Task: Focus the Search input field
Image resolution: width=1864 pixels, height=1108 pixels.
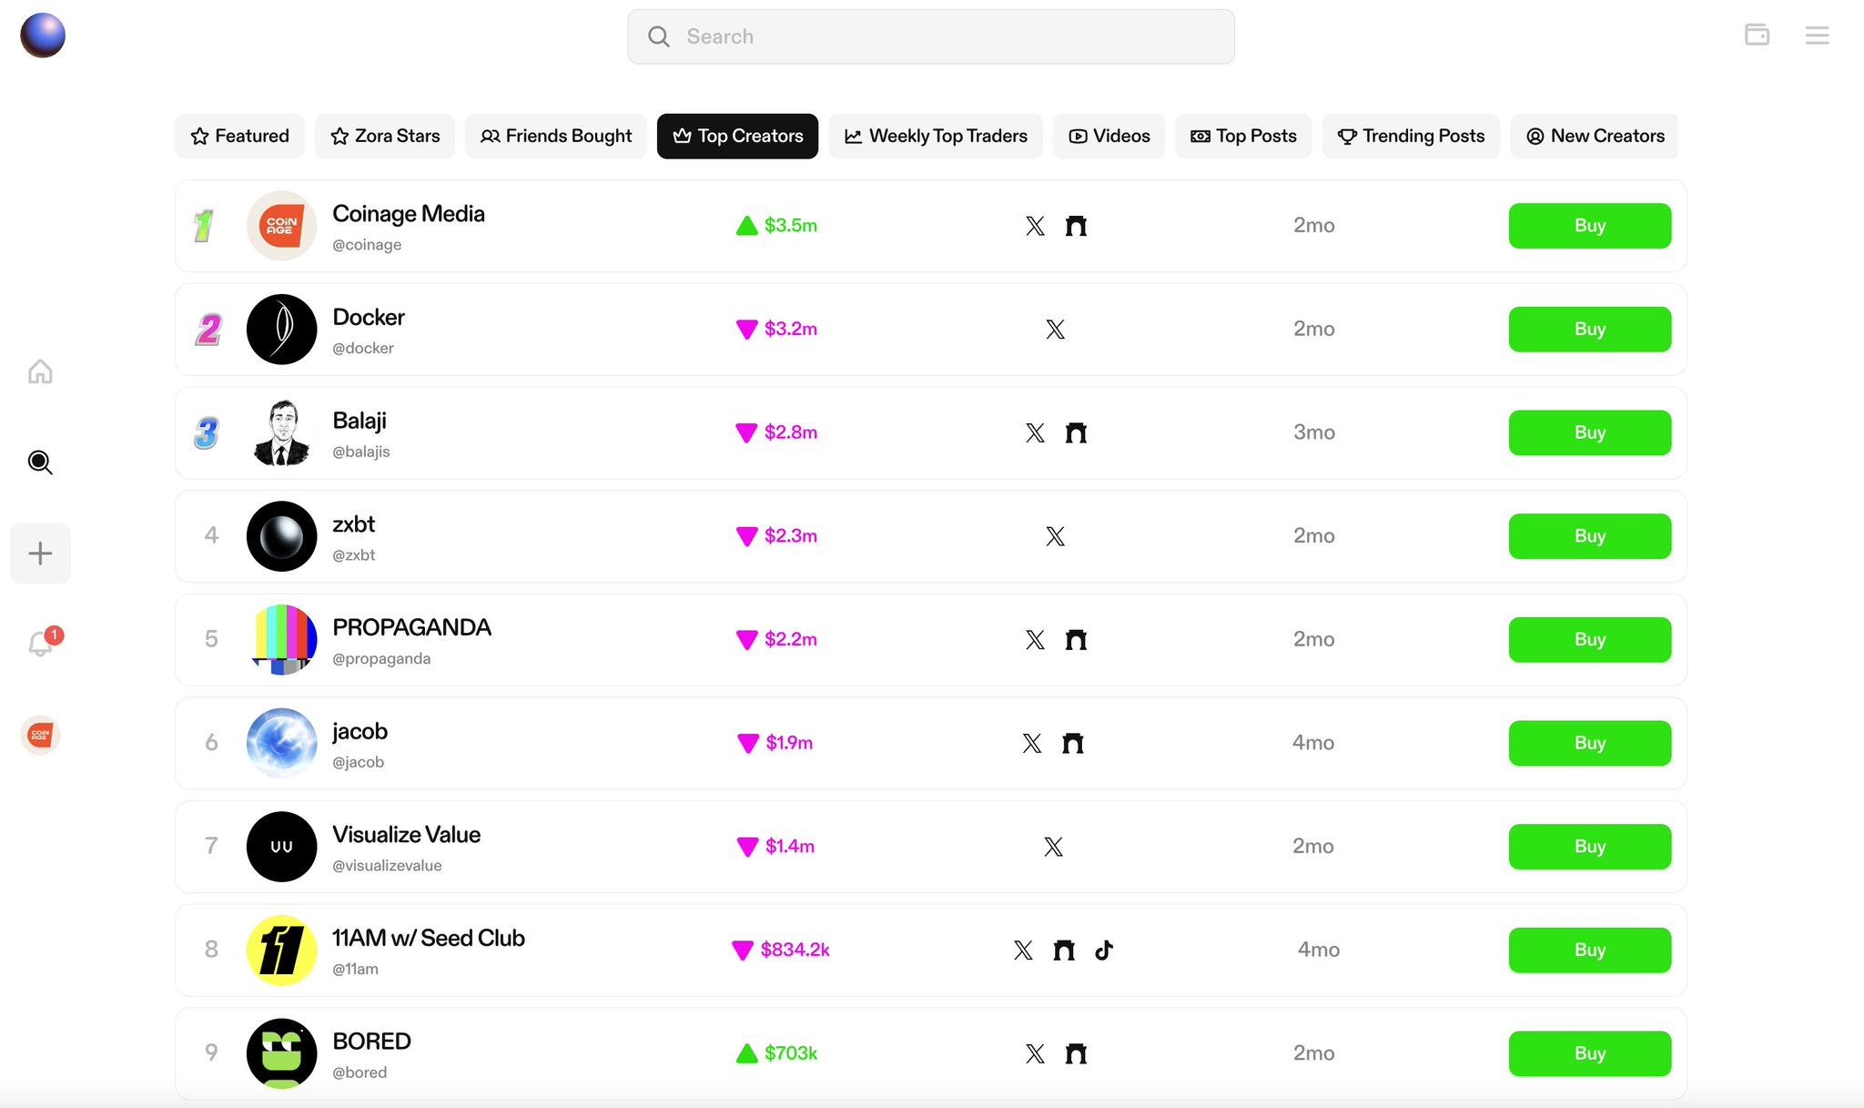Action: pyautogui.click(x=930, y=36)
